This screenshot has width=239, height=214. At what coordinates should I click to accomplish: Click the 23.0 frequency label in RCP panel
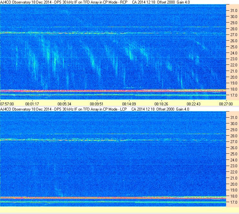click(x=234, y=59)
